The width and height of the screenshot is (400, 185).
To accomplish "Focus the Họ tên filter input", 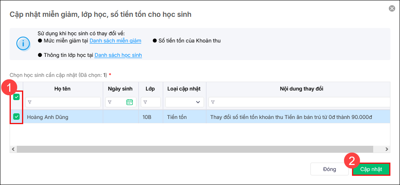I will [65, 102].
